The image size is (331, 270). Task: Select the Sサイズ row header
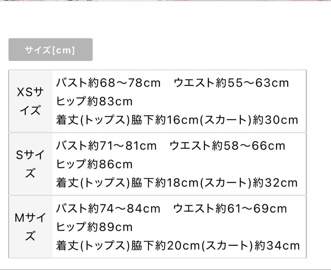[x=30, y=164]
